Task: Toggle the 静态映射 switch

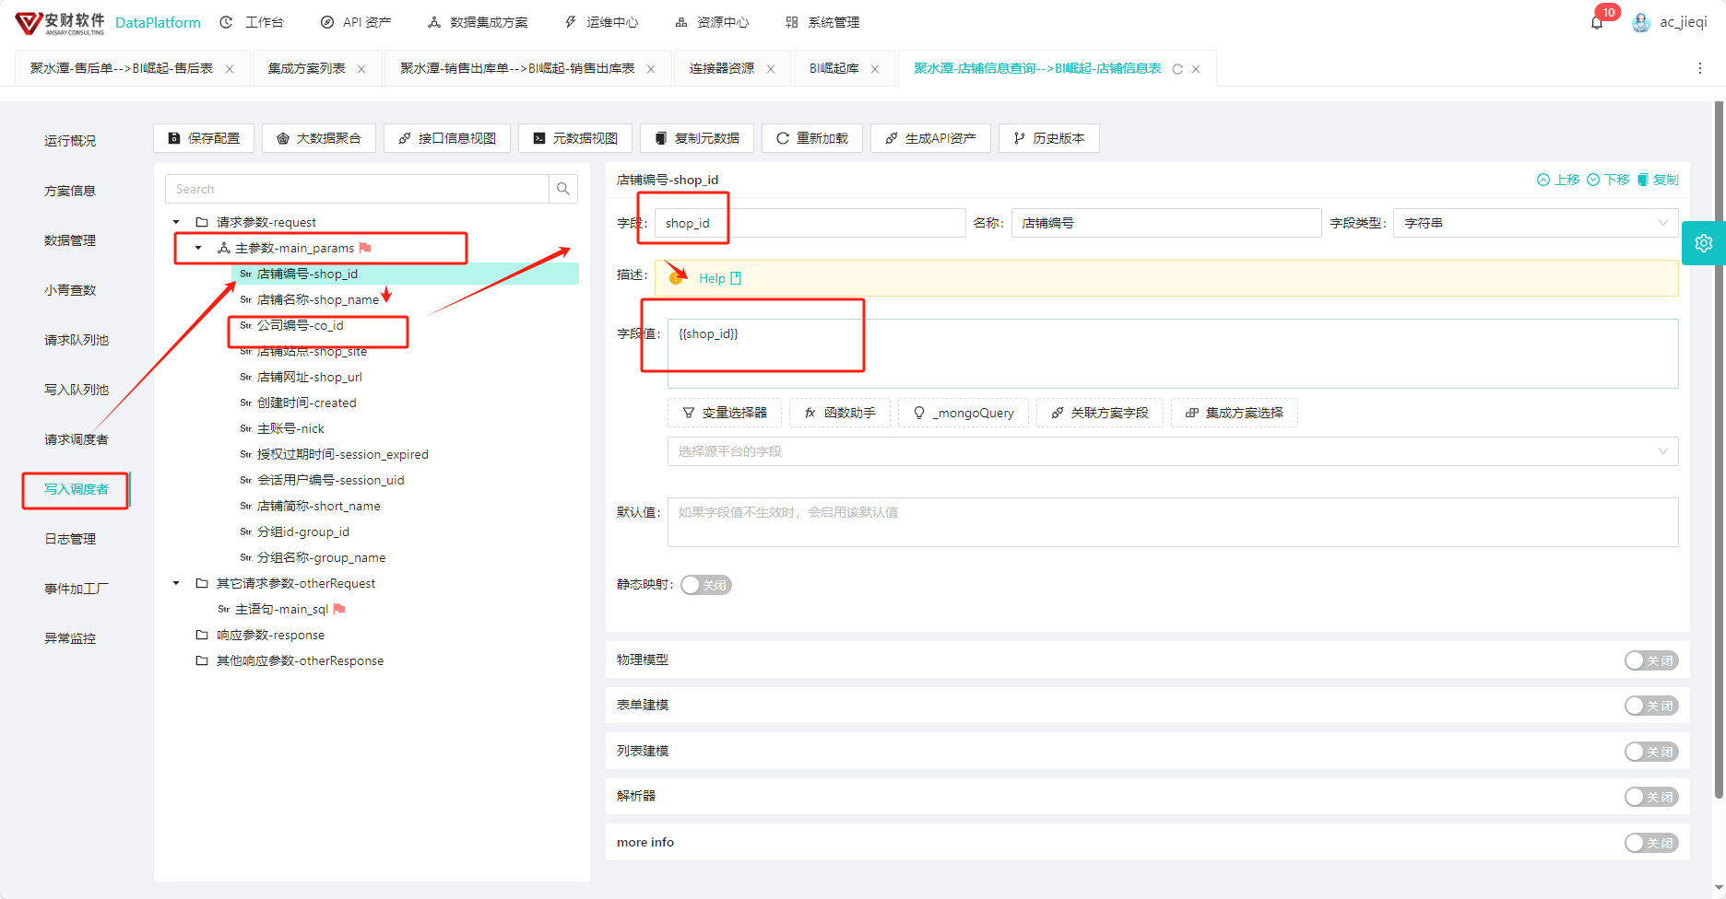Action: (x=706, y=585)
